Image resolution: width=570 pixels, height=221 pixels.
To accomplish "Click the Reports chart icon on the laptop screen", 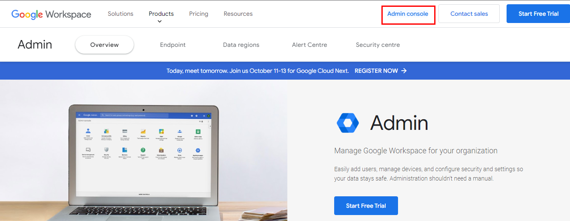I will click(x=143, y=131).
